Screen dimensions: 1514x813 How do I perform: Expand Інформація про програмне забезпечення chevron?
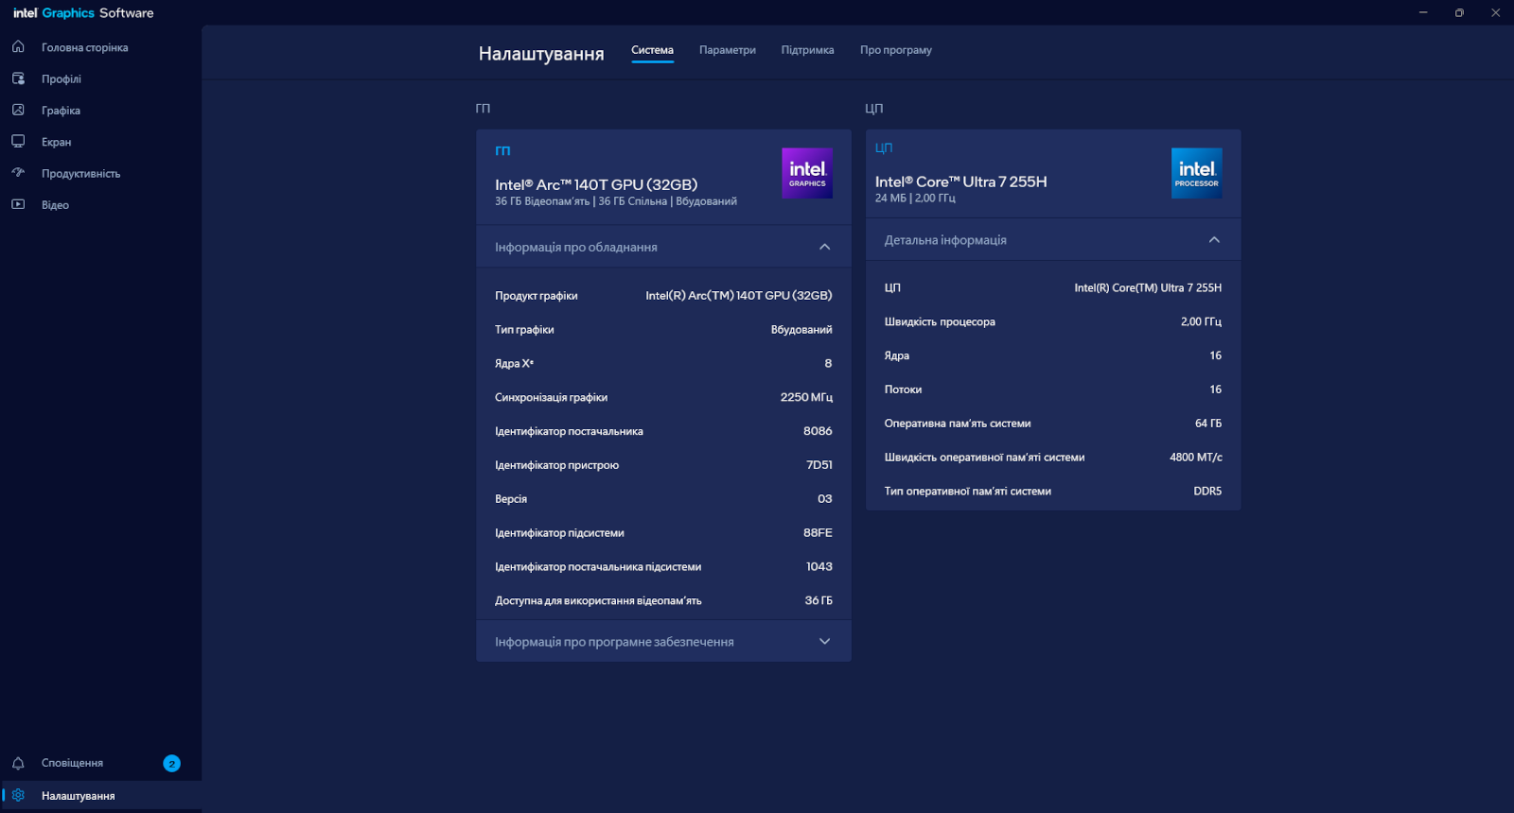coord(824,641)
